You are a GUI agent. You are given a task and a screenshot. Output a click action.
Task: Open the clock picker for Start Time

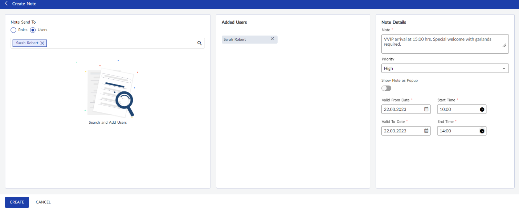tap(482, 109)
